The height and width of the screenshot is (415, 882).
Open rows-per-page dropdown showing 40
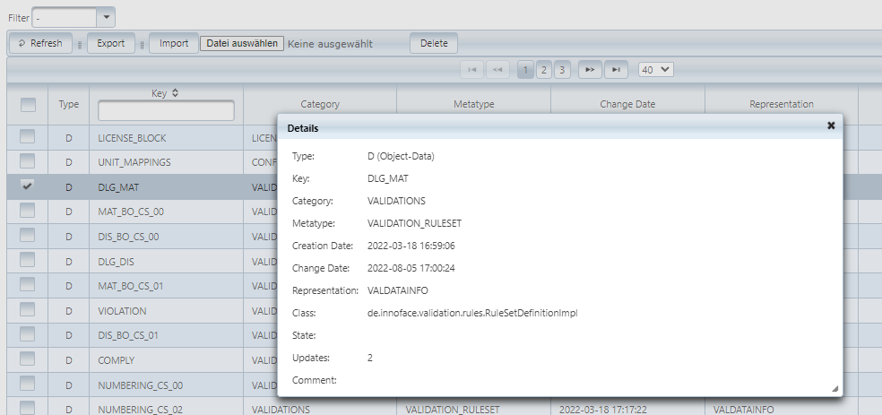pyautogui.click(x=655, y=69)
